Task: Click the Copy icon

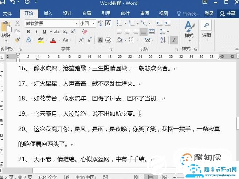Action: (x=17, y=32)
